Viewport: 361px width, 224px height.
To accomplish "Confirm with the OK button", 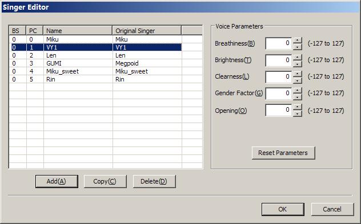I will [283, 209].
